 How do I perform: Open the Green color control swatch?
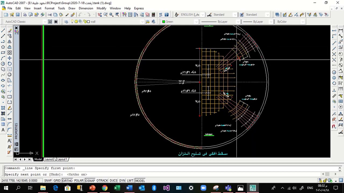tap(180, 22)
